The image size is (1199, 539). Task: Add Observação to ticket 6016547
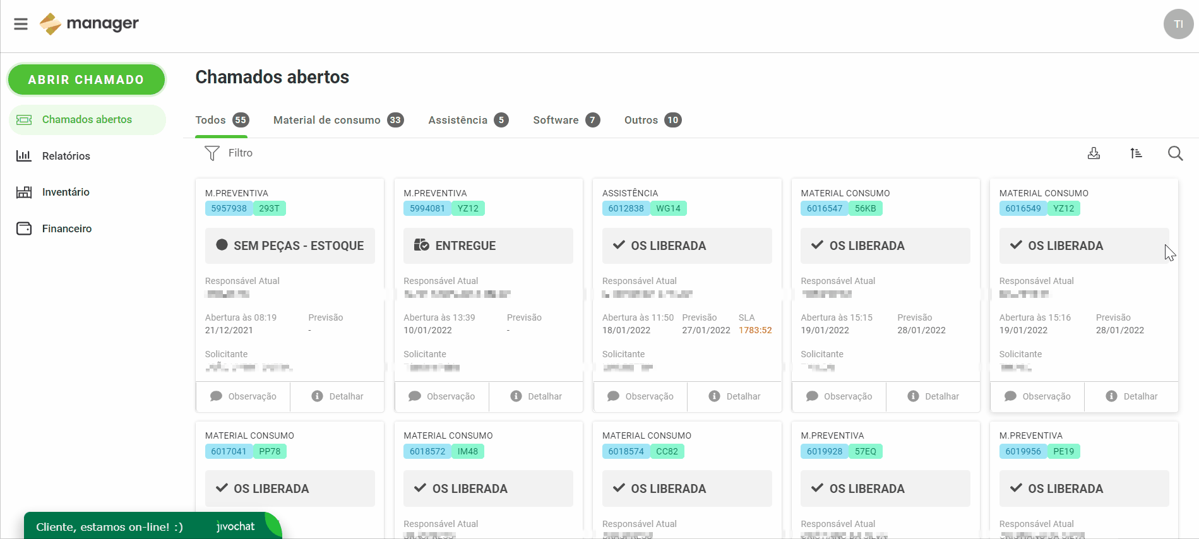point(839,396)
